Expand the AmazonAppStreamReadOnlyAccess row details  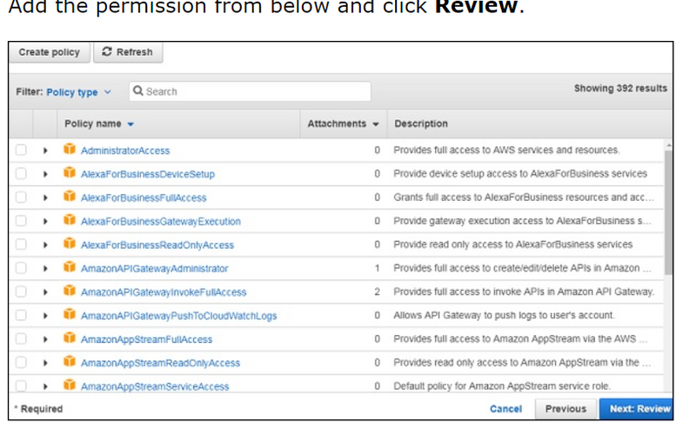click(x=45, y=363)
